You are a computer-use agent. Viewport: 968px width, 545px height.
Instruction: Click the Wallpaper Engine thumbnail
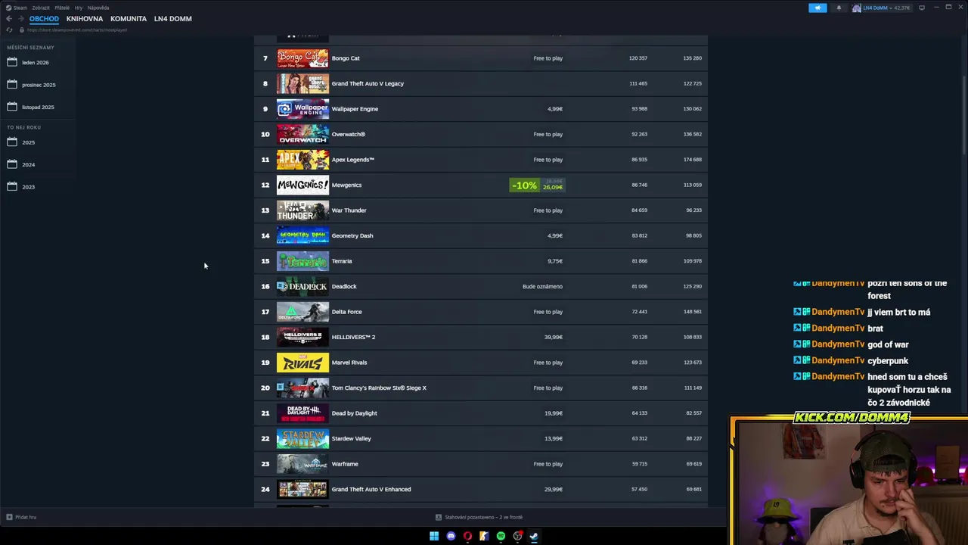click(302, 109)
